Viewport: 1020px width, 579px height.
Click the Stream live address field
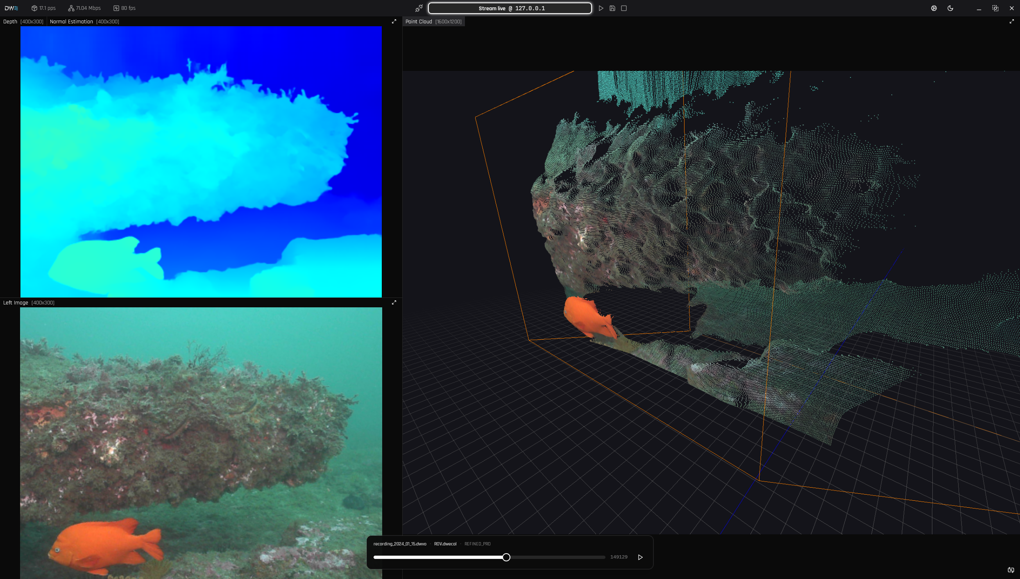click(510, 8)
